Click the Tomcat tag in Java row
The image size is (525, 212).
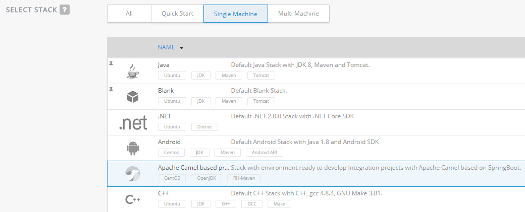pyautogui.click(x=261, y=76)
